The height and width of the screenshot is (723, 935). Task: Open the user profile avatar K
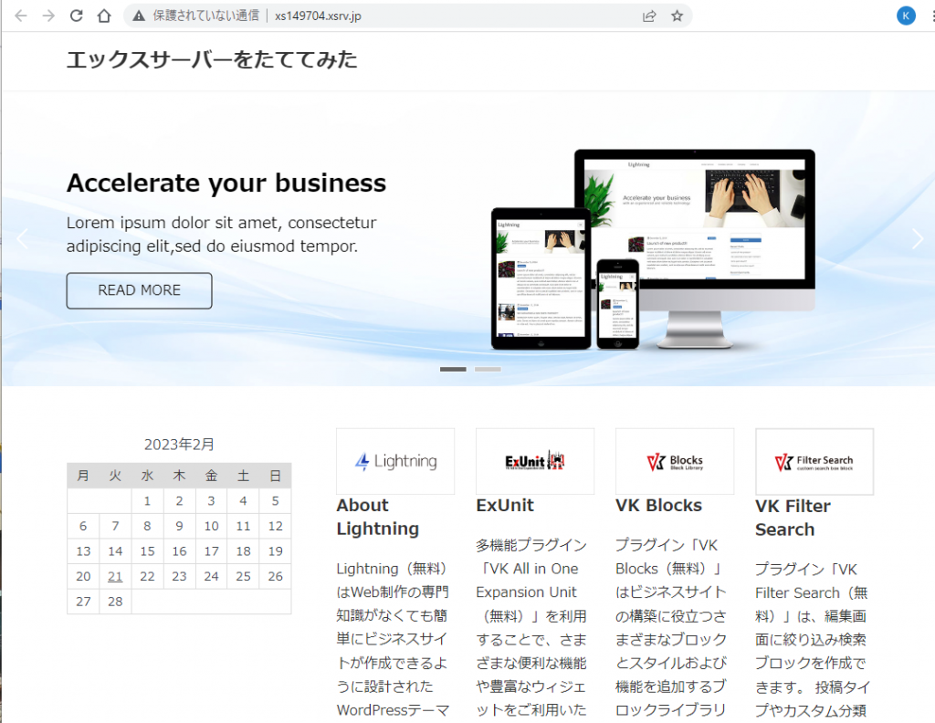click(906, 16)
